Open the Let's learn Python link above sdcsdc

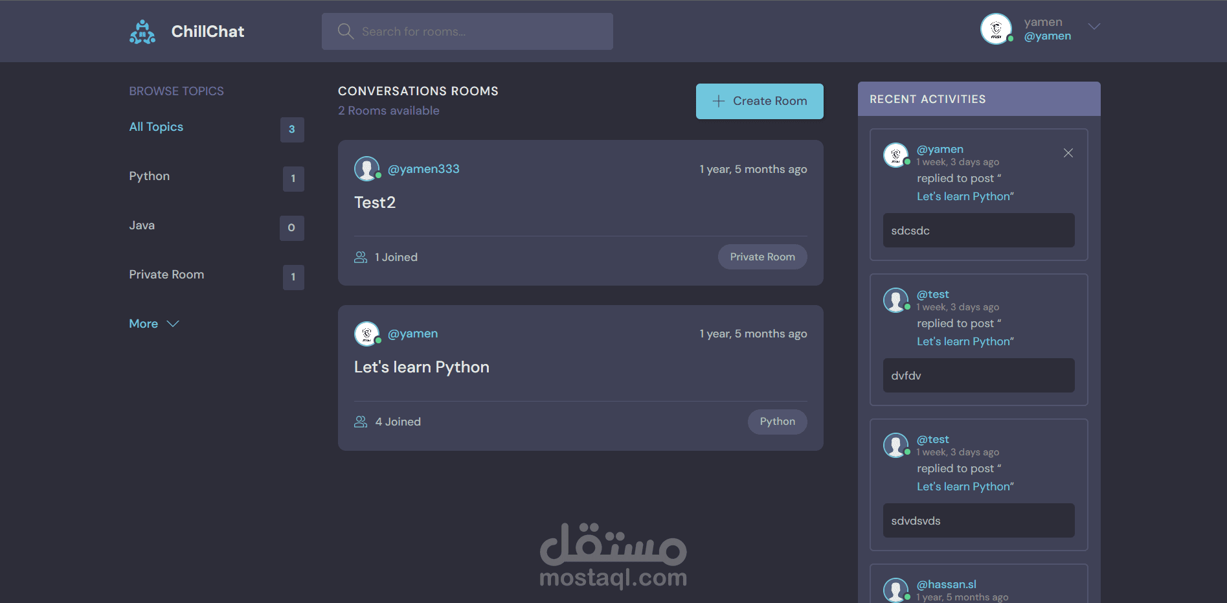click(963, 196)
